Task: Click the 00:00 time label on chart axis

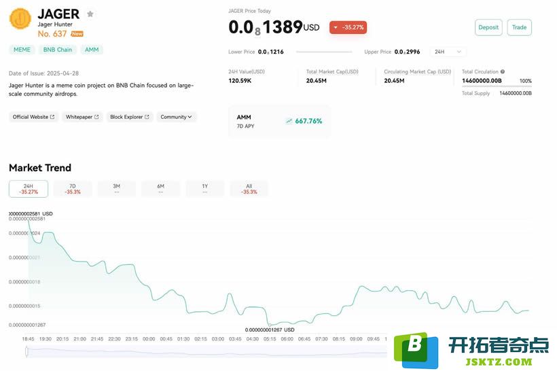Action: click(149, 339)
